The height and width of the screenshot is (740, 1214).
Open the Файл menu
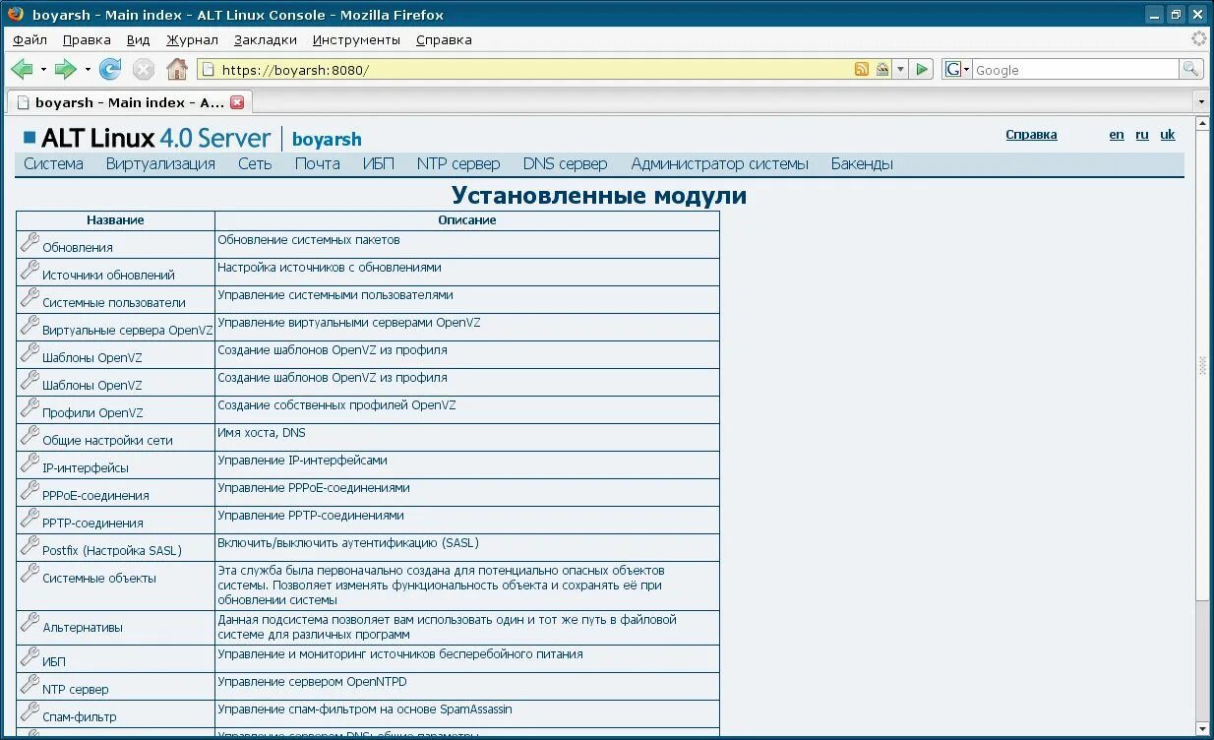click(30, 40)
